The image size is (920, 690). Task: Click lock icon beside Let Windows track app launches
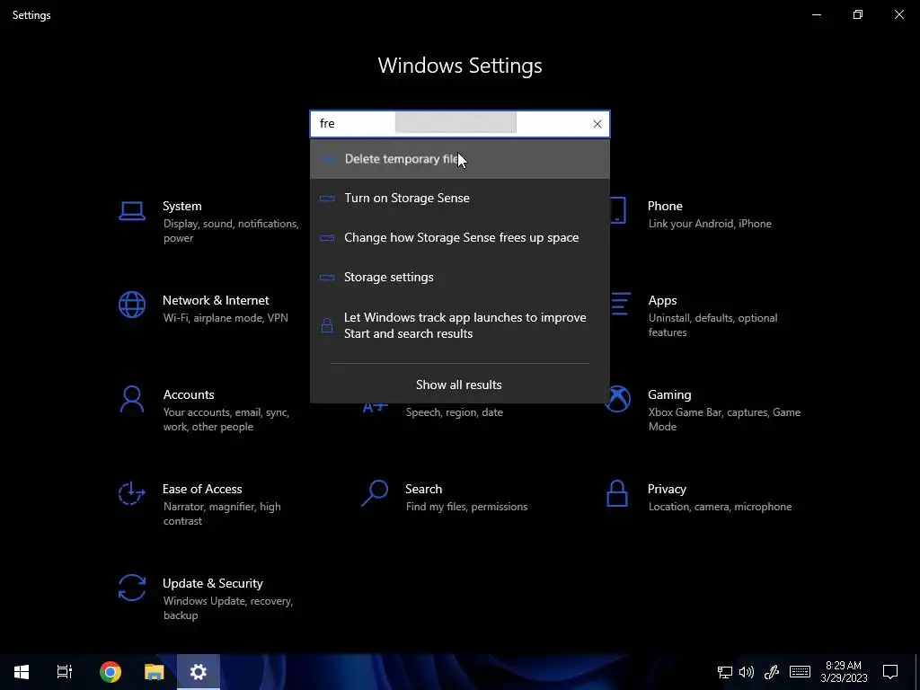pos(327,325)
